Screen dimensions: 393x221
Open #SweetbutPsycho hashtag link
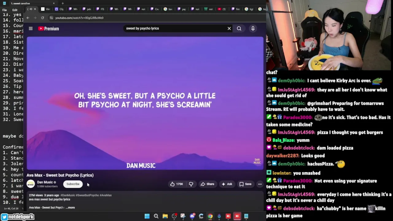click(x=87, y=195)
